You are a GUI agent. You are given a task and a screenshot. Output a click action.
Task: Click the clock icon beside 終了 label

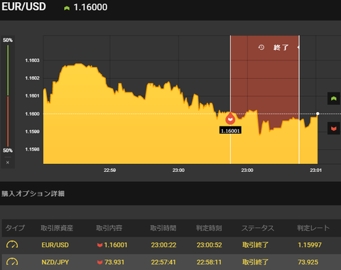[261, 48]
